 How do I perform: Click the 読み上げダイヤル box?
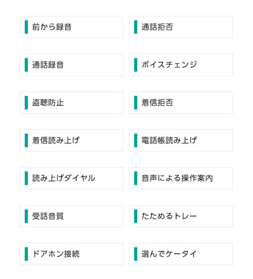[x=72, y=178]
